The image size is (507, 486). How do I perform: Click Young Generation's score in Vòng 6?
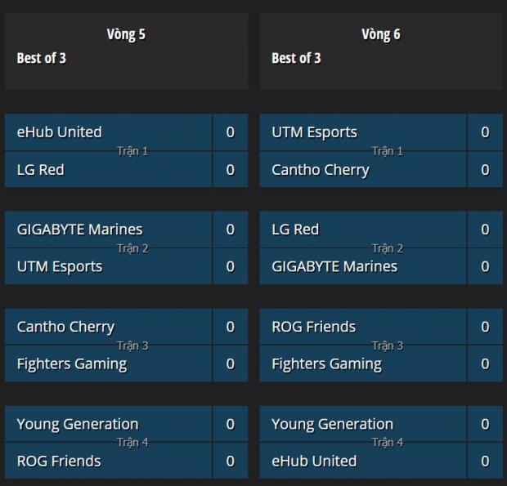485,423
